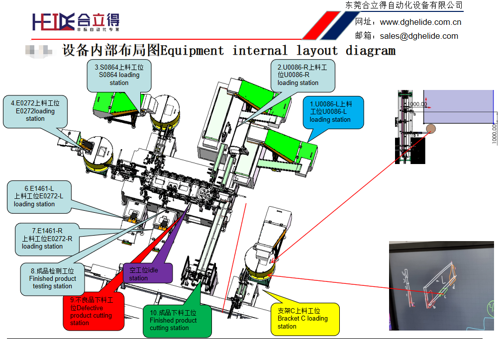Click the U0086-R loading station callout

(302, 75)
